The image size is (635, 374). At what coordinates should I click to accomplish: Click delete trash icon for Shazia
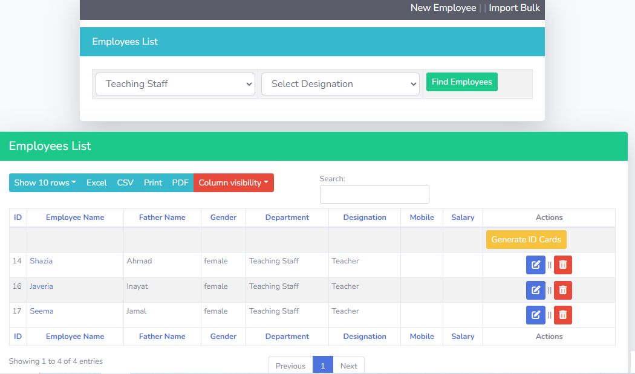click(562, 265)
